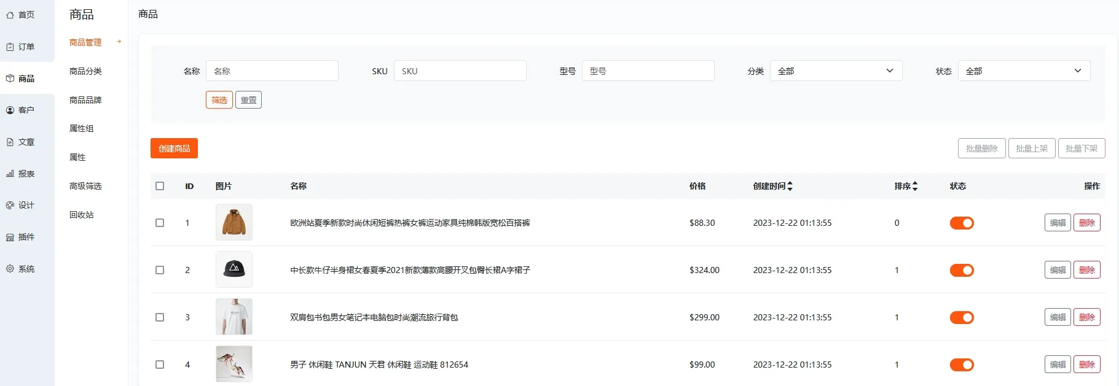Image resolution: width=1119 pixels, height=386 pixels.
Task: Sort by 排序 using its sort arrows
Action: coord(915,186)
